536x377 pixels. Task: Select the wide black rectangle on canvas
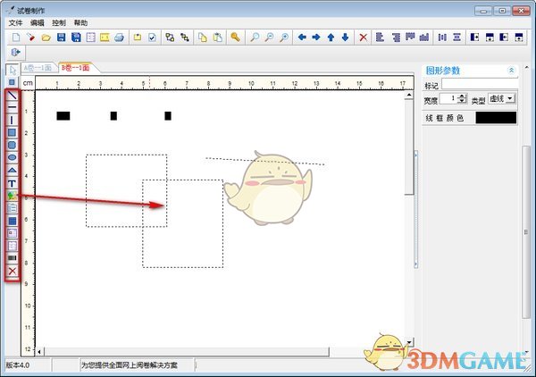click(x=63, y=116)
